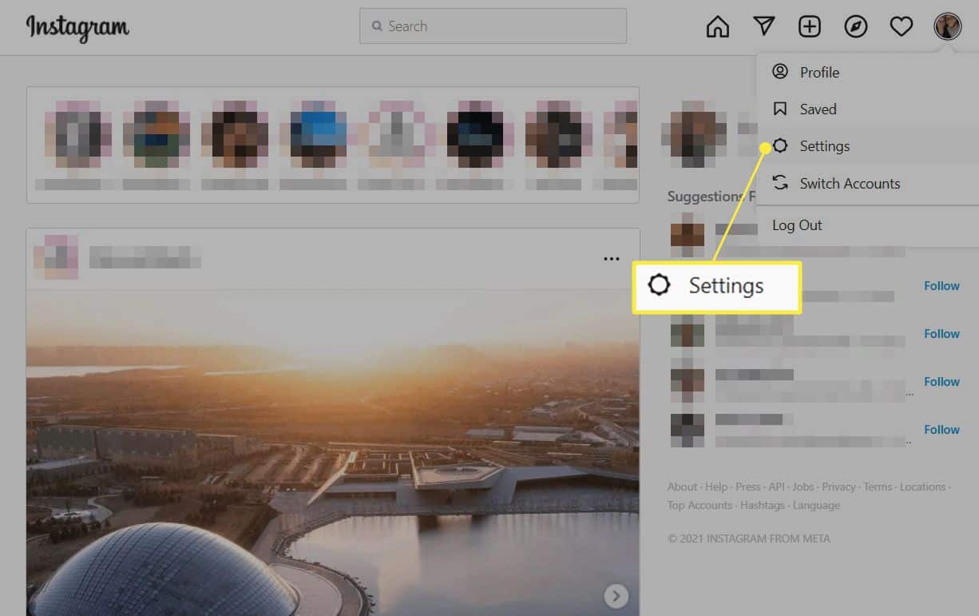Screen dimensions: 979x616
Task: Open the Help footer link
Action: [x=716, y=487]
